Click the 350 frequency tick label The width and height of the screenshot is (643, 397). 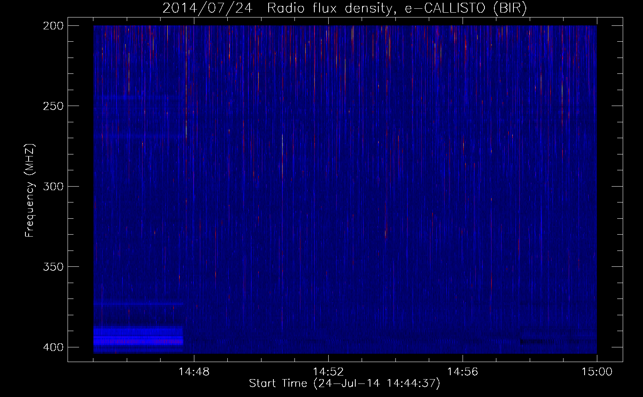coord(53,267)
